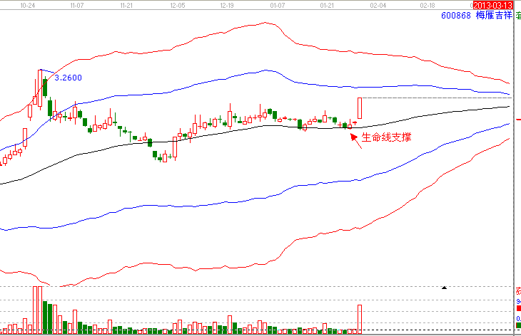This screenshot has width=521, height=336.
Task: Click the 01-21 date on time axis
Action: click(328, 4)
